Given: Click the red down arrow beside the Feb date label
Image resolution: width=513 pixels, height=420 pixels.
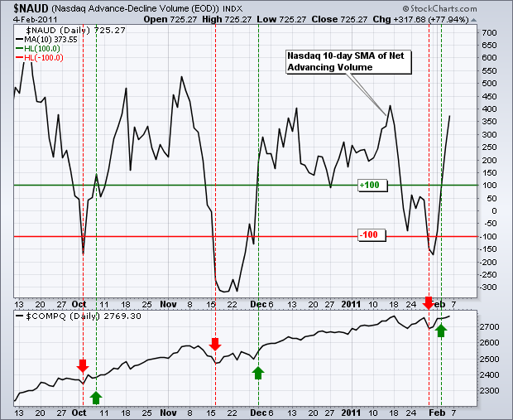Looking at the screenshot, I should pyautogui.click(x=429, y=303).
